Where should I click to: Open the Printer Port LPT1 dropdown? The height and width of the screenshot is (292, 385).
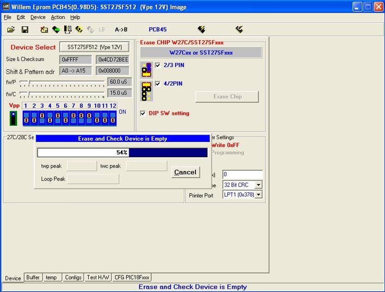258,194
